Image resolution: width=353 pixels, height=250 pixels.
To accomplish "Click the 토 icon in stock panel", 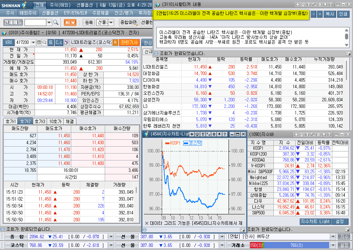I will pyautogui.click(x=51, y=42).
